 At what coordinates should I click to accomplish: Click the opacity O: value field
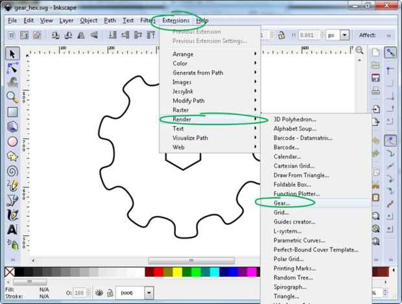pos(80,293)
